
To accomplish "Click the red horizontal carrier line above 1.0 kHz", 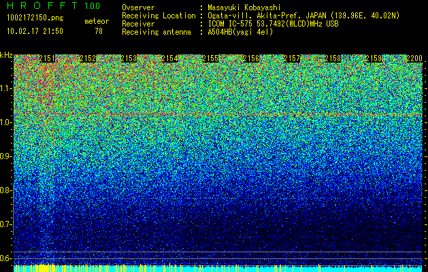I will (x=218, y=114).
